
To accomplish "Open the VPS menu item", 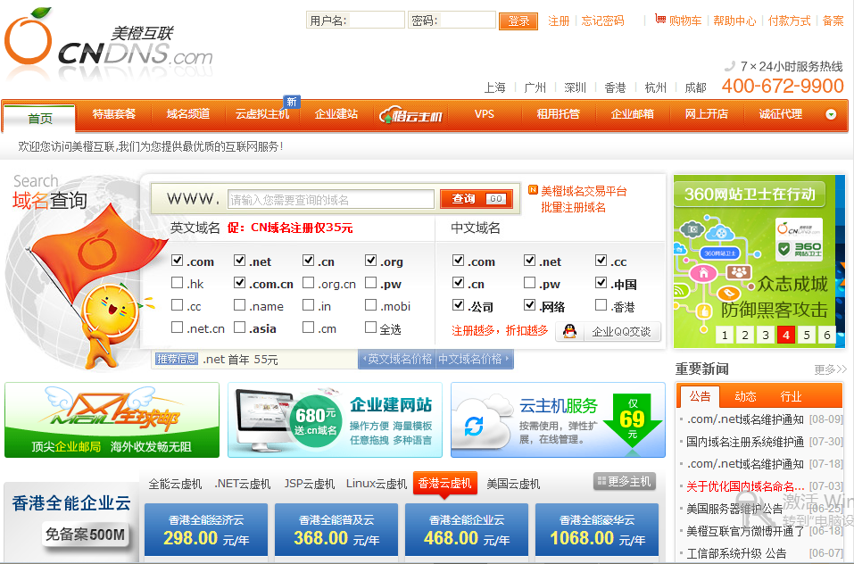I will pyautogui.click(x=485, y=114).
